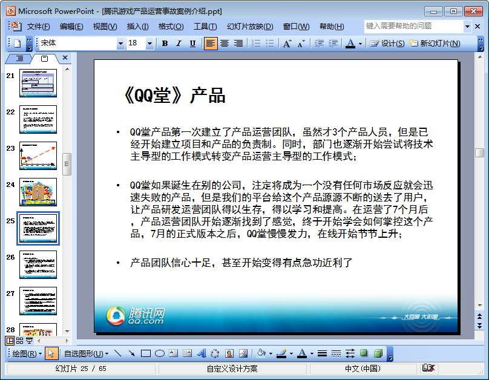This screenshot has width=489, height=380.
Task: Open the 插入(I) menu
Action: click(137, 27)
